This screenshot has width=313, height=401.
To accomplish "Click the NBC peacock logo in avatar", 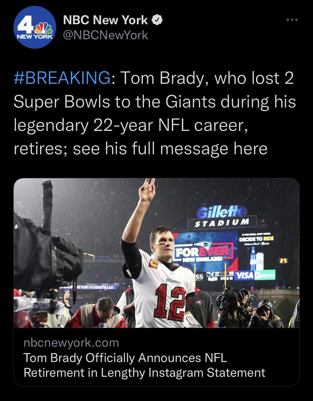I will point(45,29).
